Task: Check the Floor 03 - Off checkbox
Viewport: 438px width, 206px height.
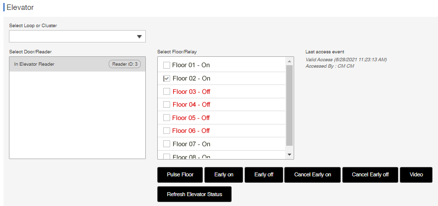Action: 167,91
